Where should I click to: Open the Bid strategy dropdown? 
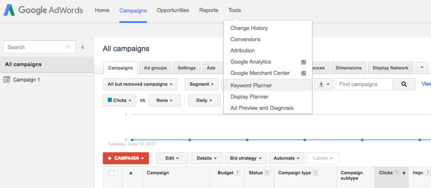coord(246,158)
